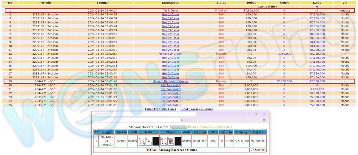Screen dimensions: 358x155
Task: Open the Lihat Transaksi Lama2 link
Action: point(197,109)
